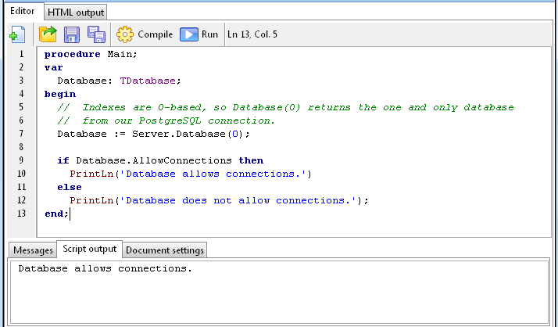Click the 'begin' keyword on line 4
Image resolution: width=558 pixels, height=327 pixels.
click(x=60, y=94)
